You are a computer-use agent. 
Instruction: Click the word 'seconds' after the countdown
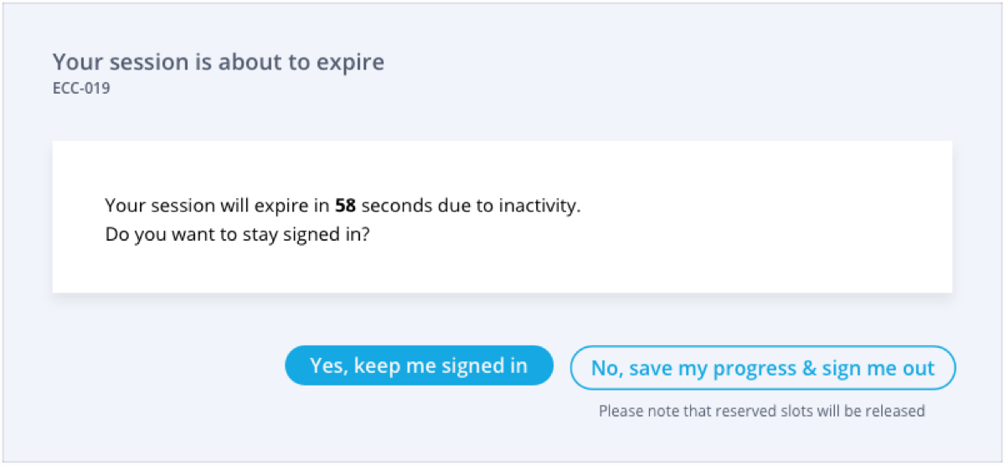pyautogui.click(x=397, y=206)
